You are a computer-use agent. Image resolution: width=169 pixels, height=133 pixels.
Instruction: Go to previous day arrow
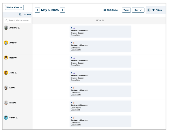point(37,10)
